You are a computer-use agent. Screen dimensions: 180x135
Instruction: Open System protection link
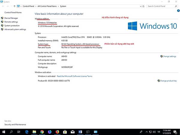tap(12, 25)
